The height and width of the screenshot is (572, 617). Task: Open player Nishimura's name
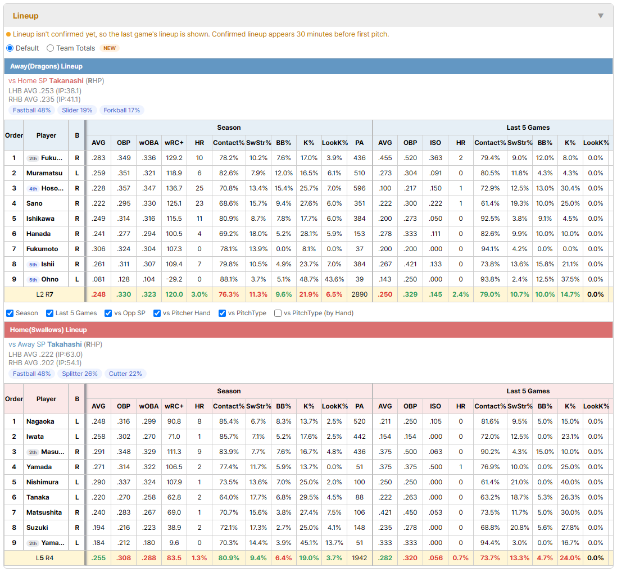pos(43,482)
